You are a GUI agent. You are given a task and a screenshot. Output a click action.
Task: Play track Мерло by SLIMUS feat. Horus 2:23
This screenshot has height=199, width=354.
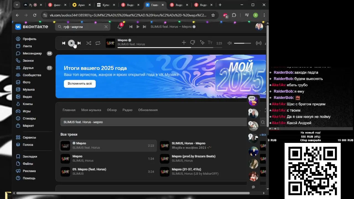pos(108,146)
